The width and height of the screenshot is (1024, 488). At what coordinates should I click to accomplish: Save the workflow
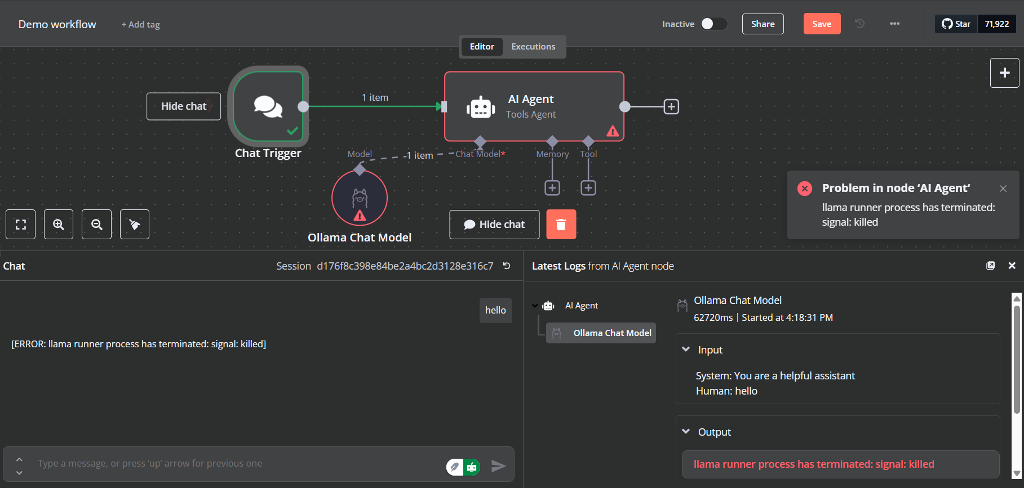[822, 24]
